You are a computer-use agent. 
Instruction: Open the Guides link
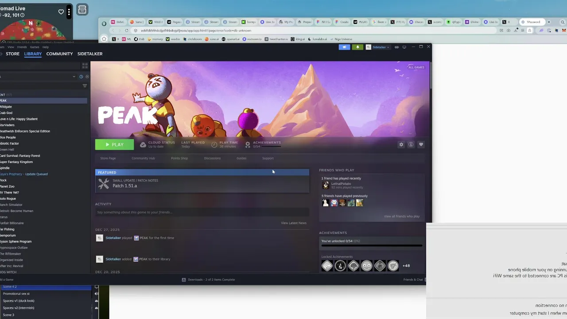point(241,158)
